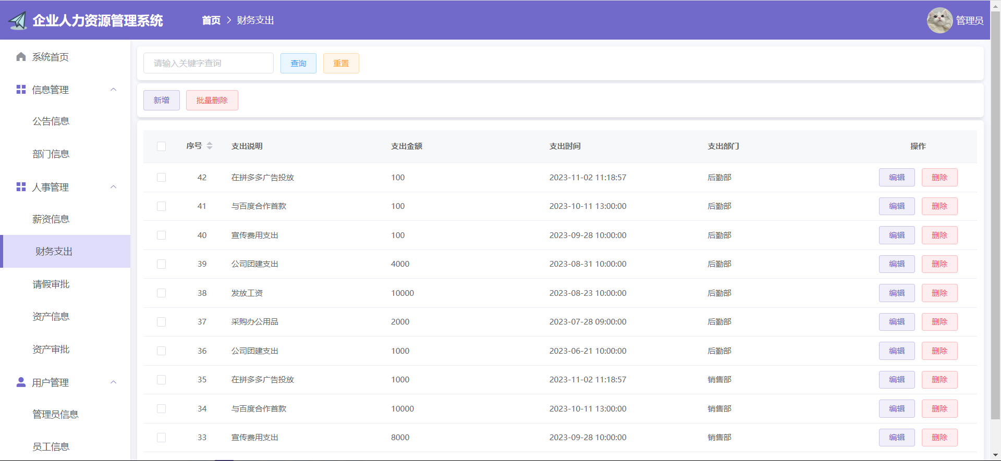Select the 财务支出 sidebar item

(65, 252)
